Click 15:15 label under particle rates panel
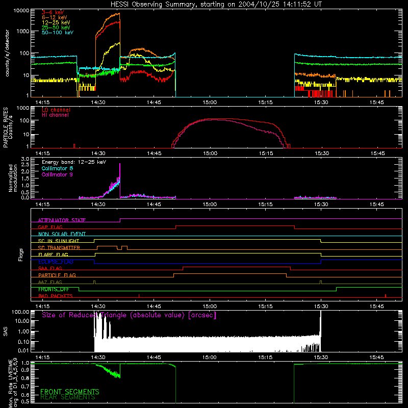 pyautogui.click(x=266, y=154)
